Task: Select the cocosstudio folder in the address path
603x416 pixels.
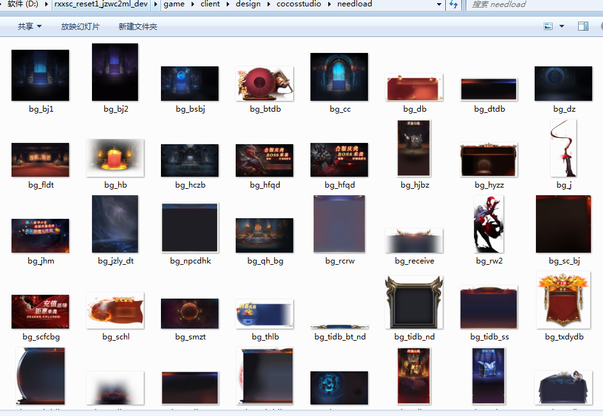Action: [298, 4]
